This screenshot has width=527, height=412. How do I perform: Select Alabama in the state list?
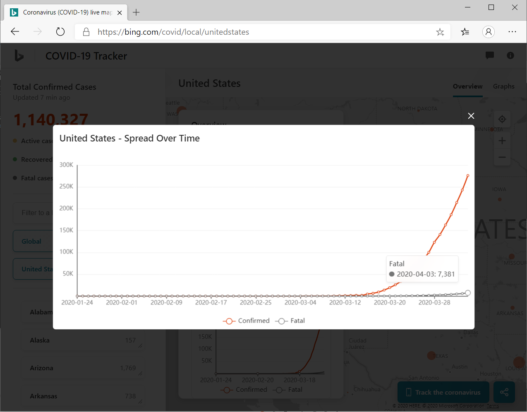point(37,312)
